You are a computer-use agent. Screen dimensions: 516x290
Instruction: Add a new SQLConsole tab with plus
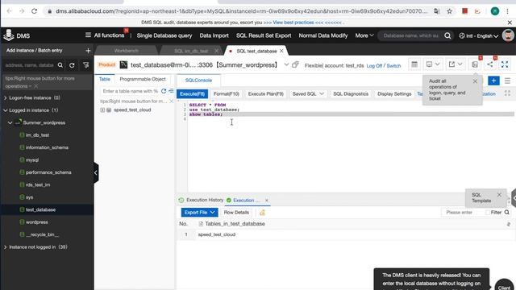pyautogui.click(x=493, y=81)
